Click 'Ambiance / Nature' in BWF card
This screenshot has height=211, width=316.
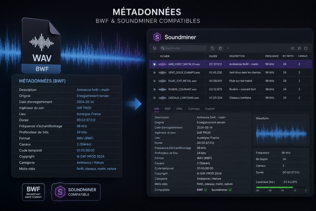(90, 162)
